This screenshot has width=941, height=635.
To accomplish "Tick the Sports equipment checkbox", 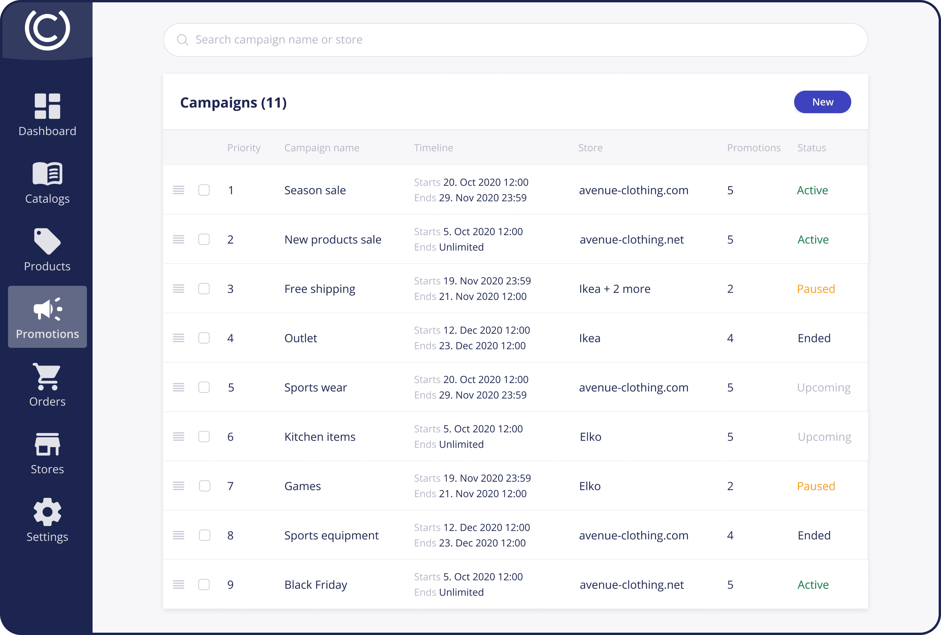I will [x=205, y=535].
